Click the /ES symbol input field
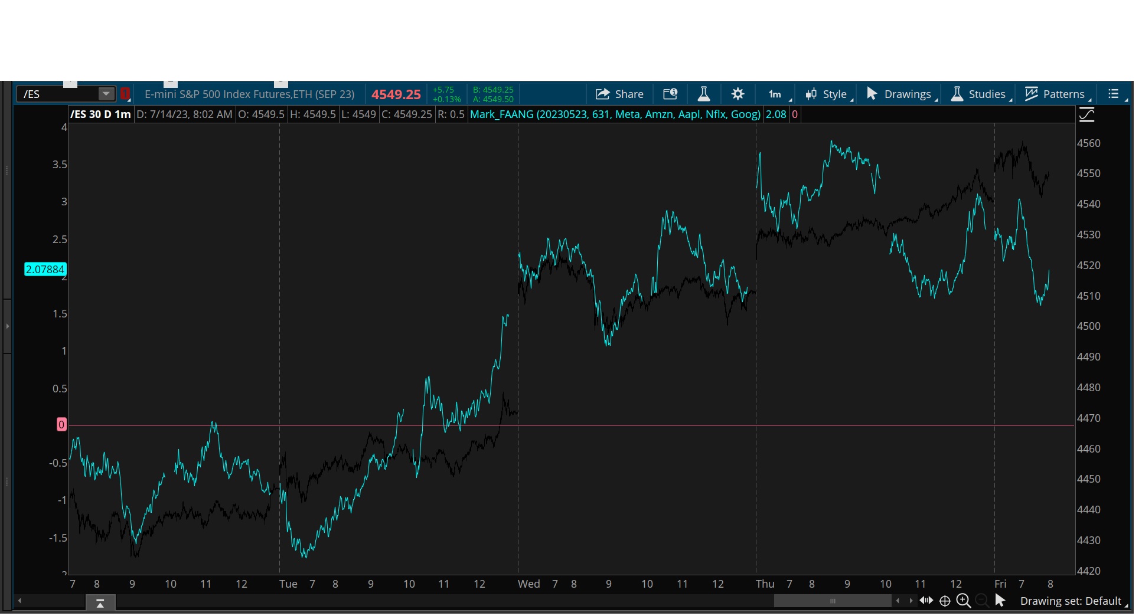The width and height of the screenshot is (1142, 616). tap(58, 94)
